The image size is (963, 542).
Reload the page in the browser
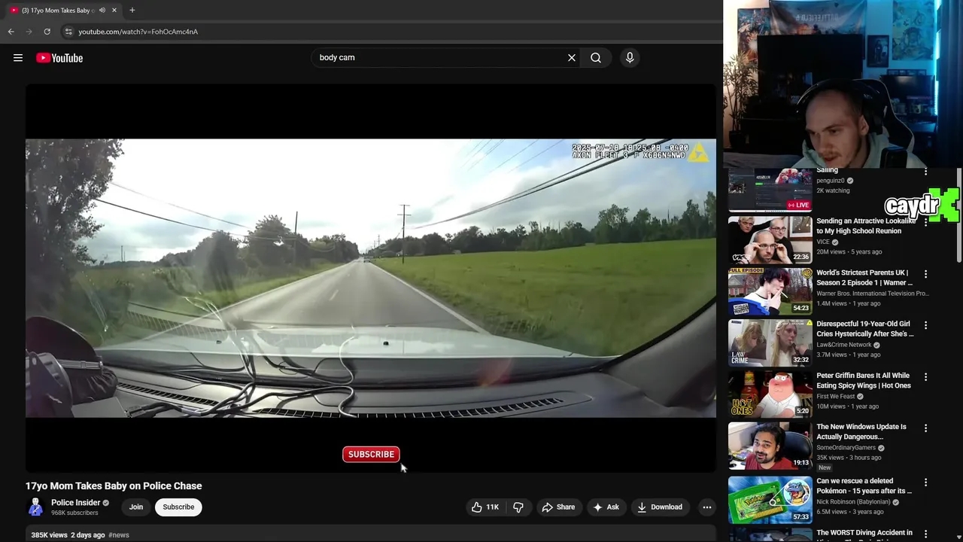(47, 32)
